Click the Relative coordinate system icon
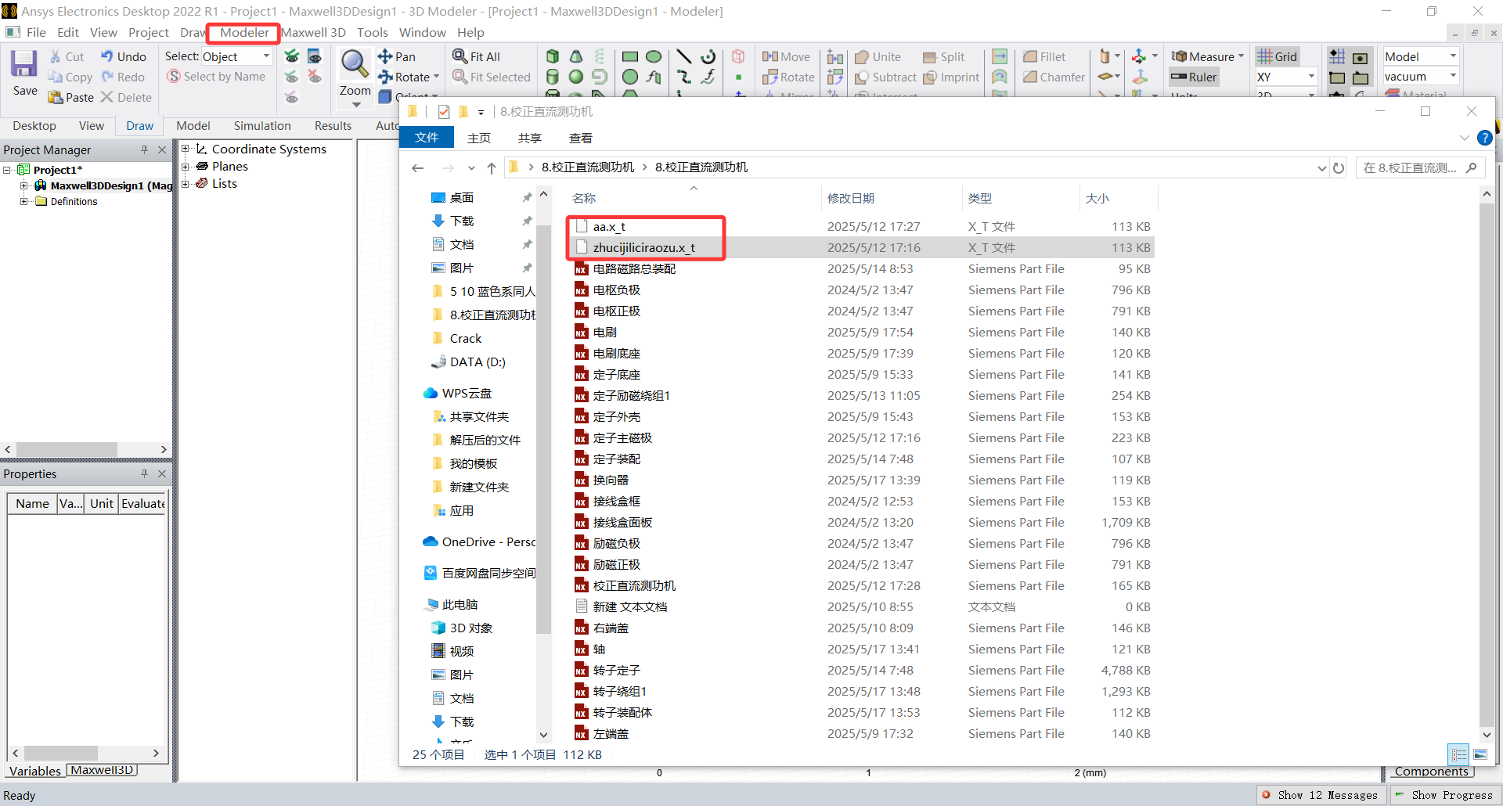The width and height of the screenshot is (1503, 806). tap(1139, 56)
